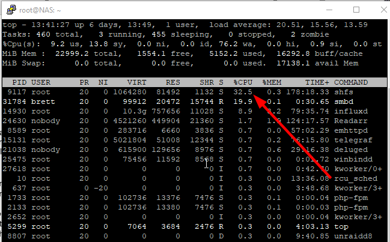Click the 'up 6 days, 13:49' uptime text
390x242 pixels.
coord(115,25)
